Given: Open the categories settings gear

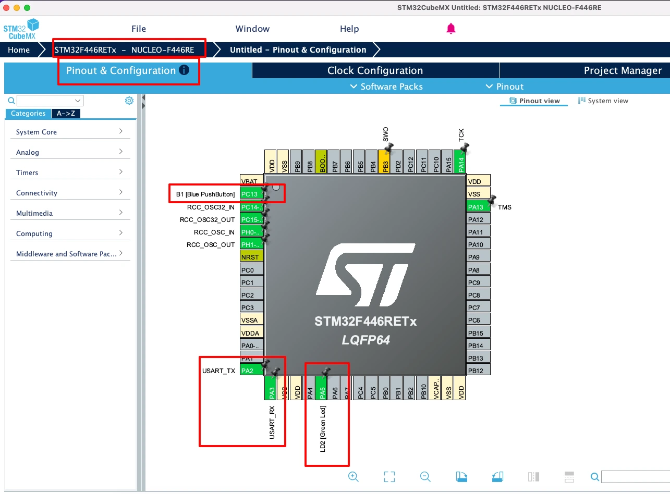Looking at the screenshot, I should point(129,101).
